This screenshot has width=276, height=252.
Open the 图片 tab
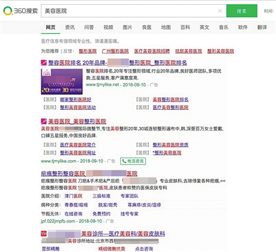tap(128, 28)
